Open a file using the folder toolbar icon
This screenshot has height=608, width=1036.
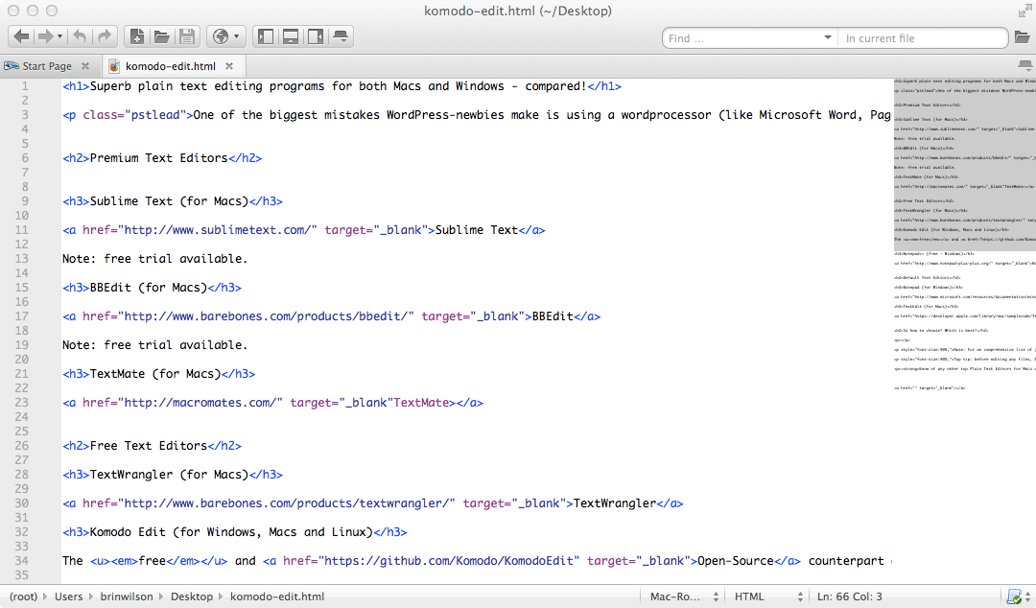point(162,36)
